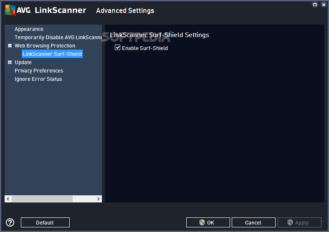
Task: Toggle the Enable Surf-Shield checkbox
Action: point(117,47)
